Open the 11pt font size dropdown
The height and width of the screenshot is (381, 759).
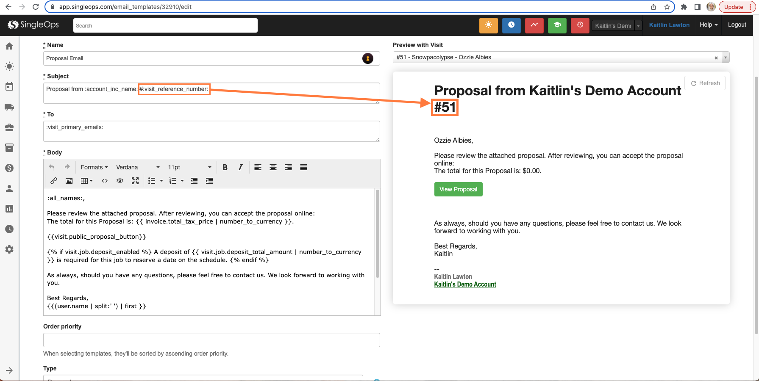click(189, 167)
